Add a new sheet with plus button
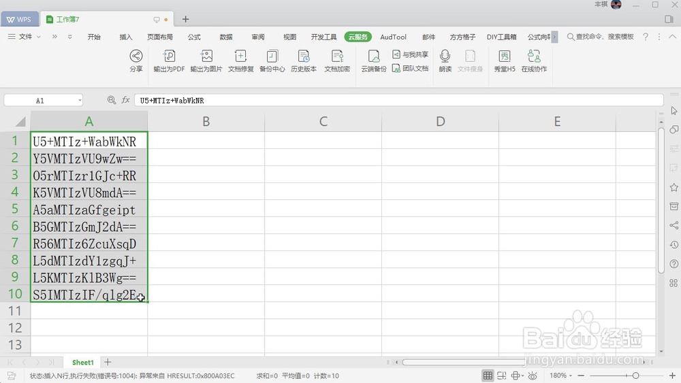The image size is (681, 383). [108, 362]
